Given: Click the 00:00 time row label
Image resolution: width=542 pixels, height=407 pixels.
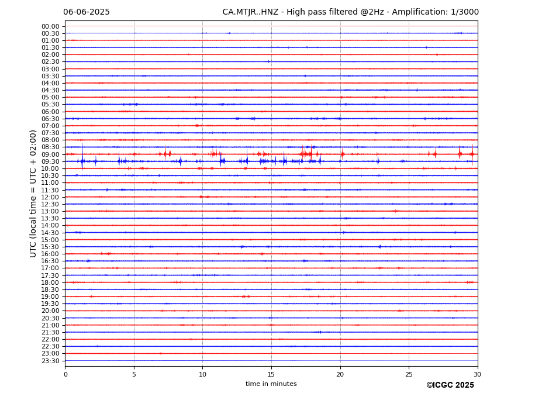Looking at the screenshot, I should tap(50, 27).
